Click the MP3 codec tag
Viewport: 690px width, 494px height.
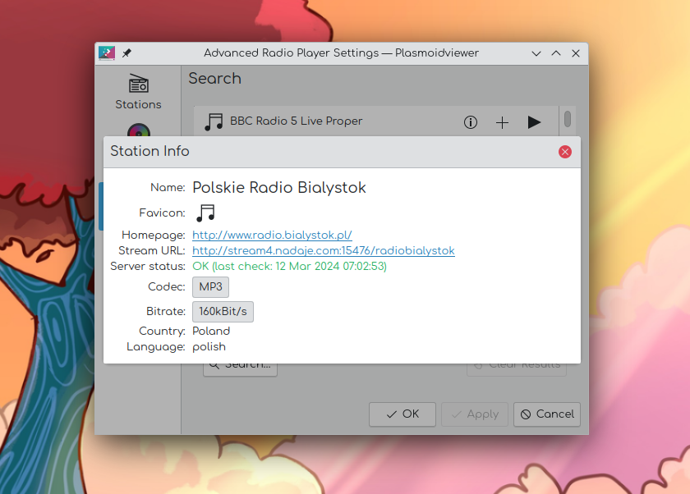click(x=210, y=287)
